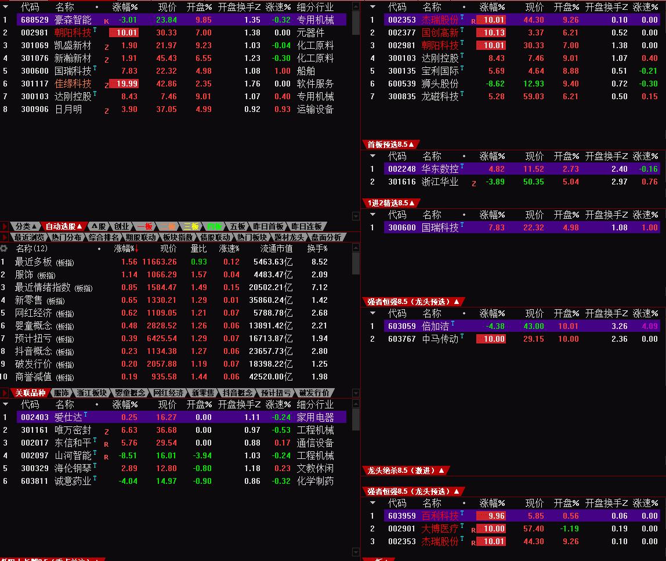The image size is (666, 561).
Task: Collapse the 1进2精选8.5 panel title
Action: click(391, 203)
